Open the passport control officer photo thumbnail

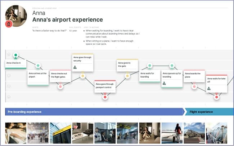tap(105, 133)
